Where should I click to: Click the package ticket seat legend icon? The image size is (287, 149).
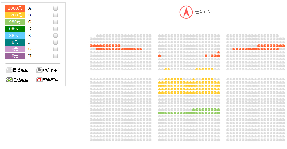click(x=39, y=80)
